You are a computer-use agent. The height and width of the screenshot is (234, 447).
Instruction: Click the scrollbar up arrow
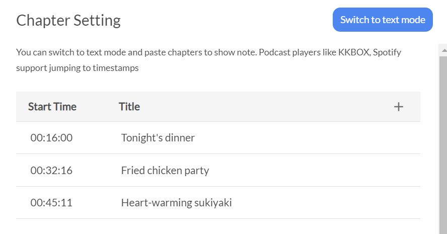click(443, 50)
